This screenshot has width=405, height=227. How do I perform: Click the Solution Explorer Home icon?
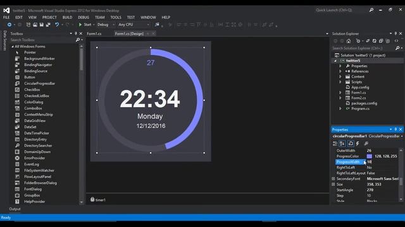point(349,41)
